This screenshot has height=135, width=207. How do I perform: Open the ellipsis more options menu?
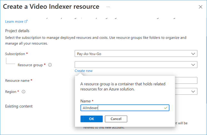pyautogui.click(x=108, y=7)
